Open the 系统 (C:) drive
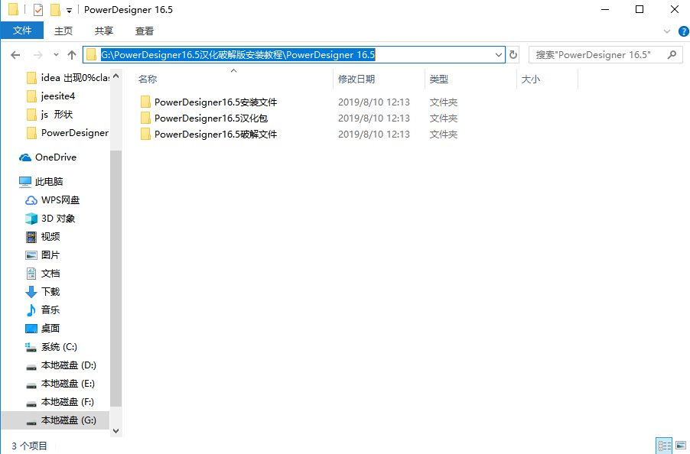The image size is (690, 454). pos(51,347)
